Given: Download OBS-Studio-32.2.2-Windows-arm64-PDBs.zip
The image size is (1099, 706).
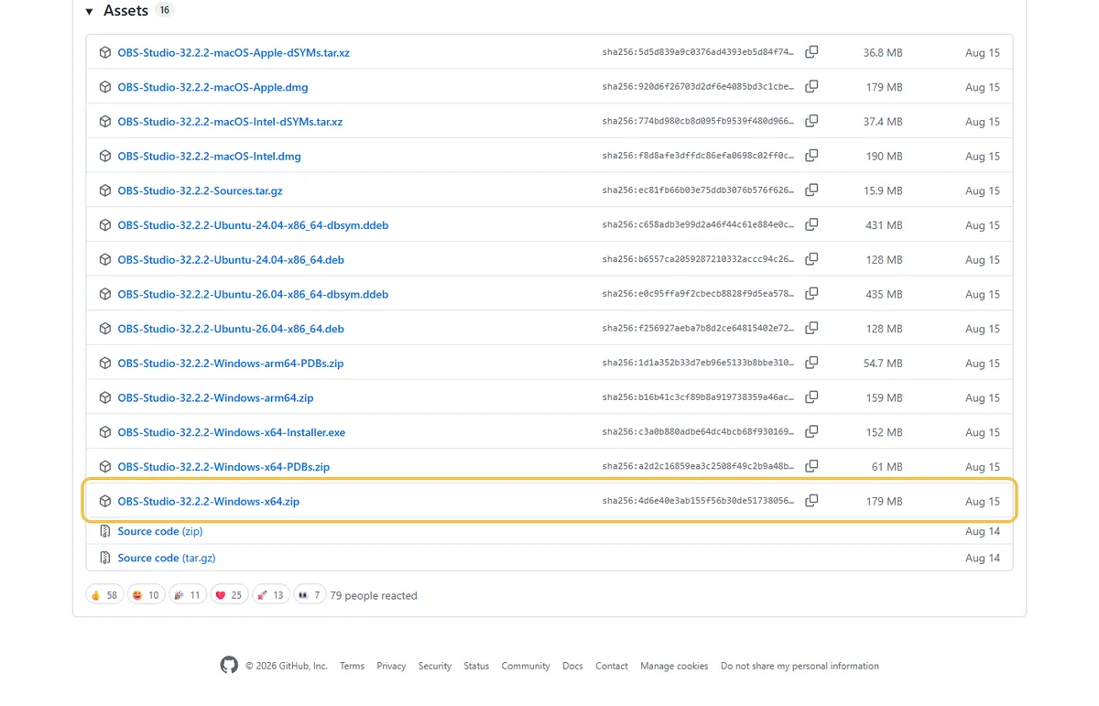Looking at the screenshot, I should 231,363.
